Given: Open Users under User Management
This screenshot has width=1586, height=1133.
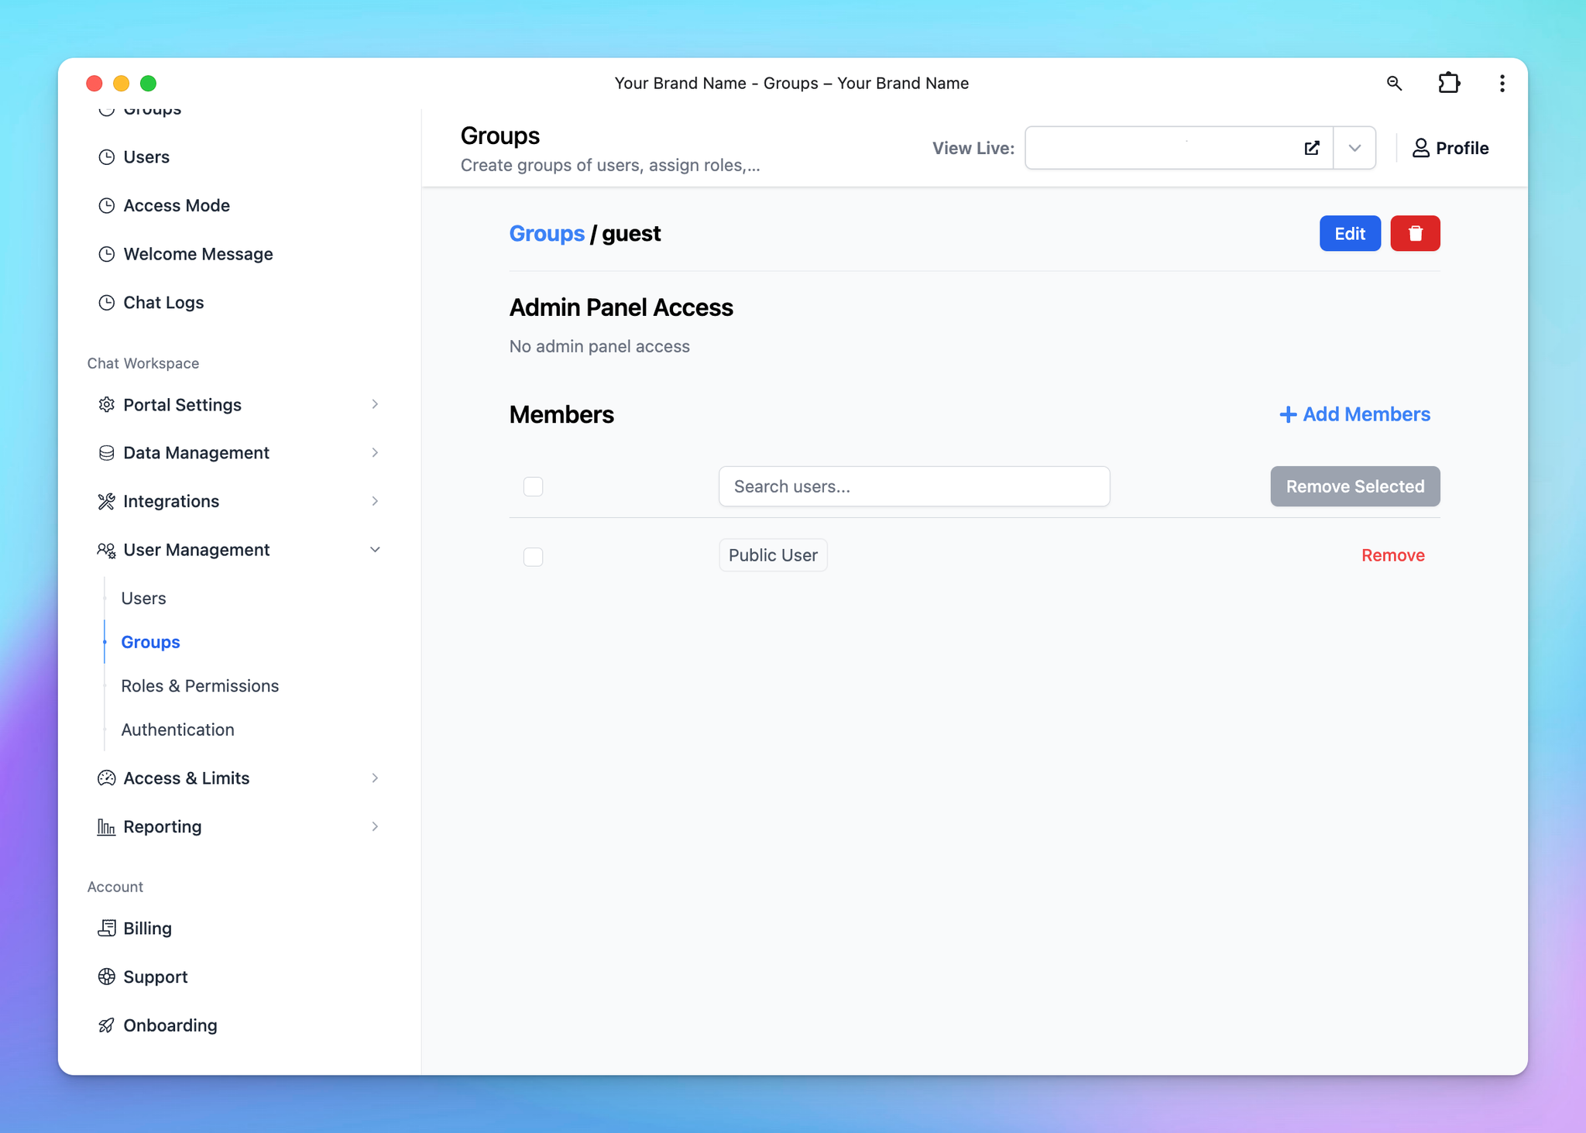Looking at the screenshot, I should pos(144,599).
